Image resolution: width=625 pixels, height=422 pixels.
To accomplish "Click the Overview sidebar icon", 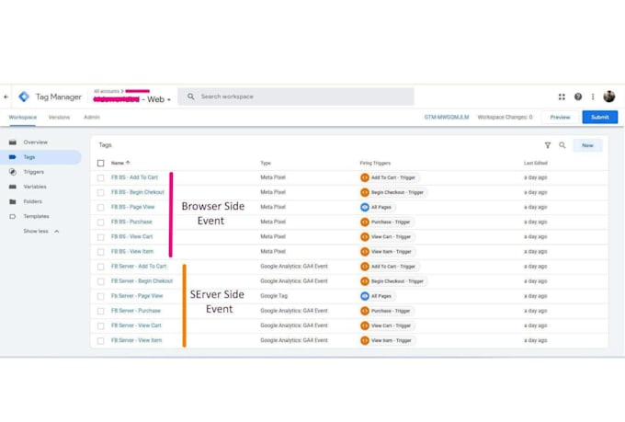I will click(x=13, y=142).
